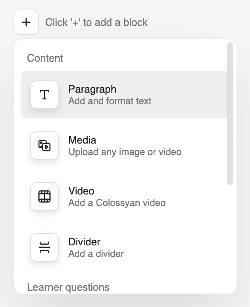Select the Media image-video icon
This screenshot has width=250, height=307.
[x=44, y=146]
